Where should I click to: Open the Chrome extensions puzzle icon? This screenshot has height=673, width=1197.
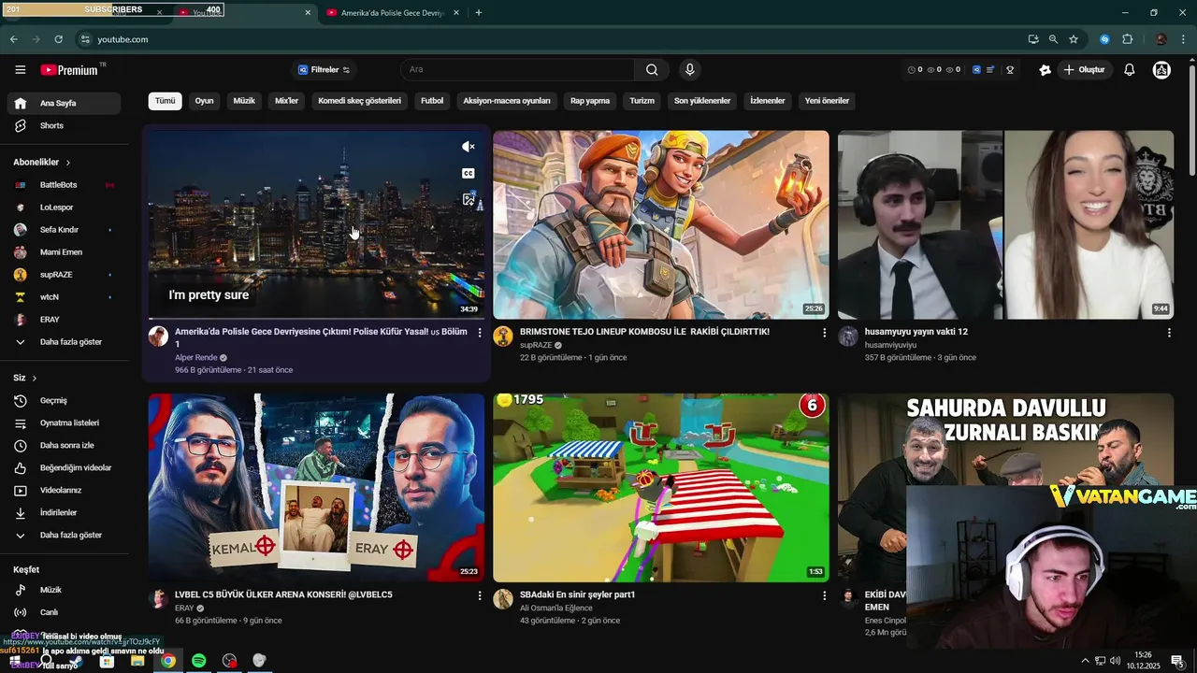coord(1127,39)
